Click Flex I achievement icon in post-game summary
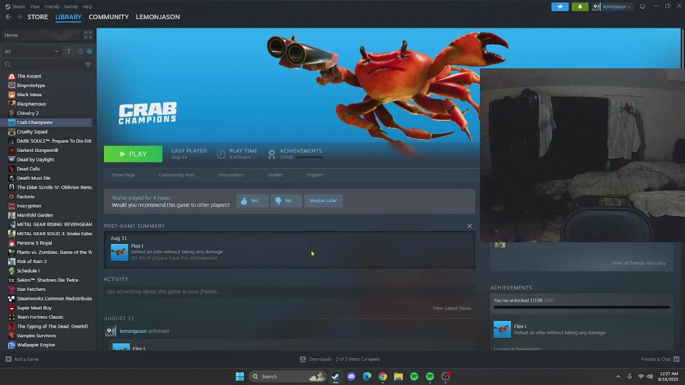Viewport: 685px width, 385px height. tap(119, 252)
